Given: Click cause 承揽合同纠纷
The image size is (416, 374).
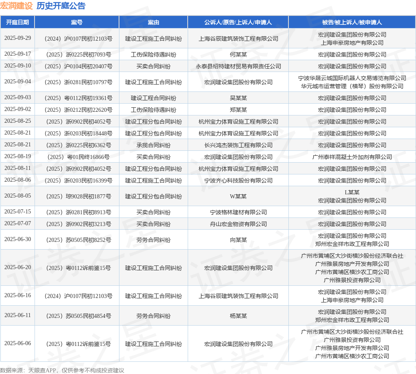Looking at the screenshot, I should (153, 145).
